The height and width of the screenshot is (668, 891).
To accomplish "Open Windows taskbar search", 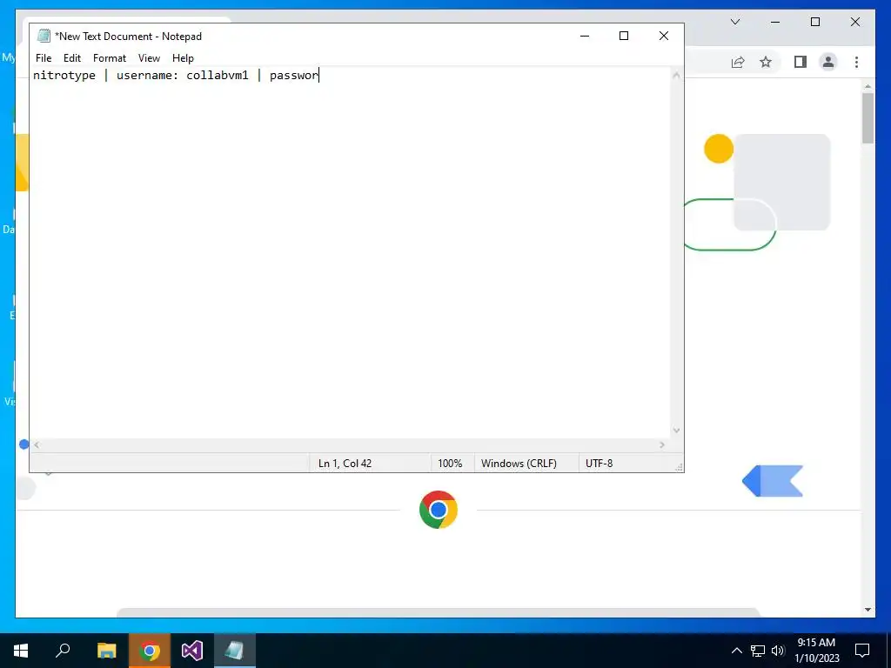I will [x=63, y=651].
